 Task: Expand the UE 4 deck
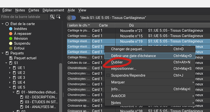coord(10,82)
